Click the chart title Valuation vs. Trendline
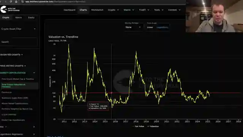 click(x=63, y=37)
